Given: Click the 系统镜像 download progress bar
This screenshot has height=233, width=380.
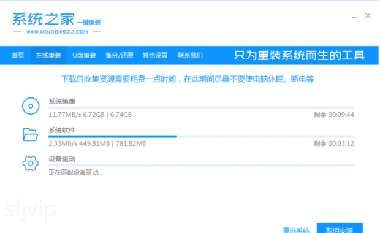Looking at the screenshot, I should tap(201, 107).
